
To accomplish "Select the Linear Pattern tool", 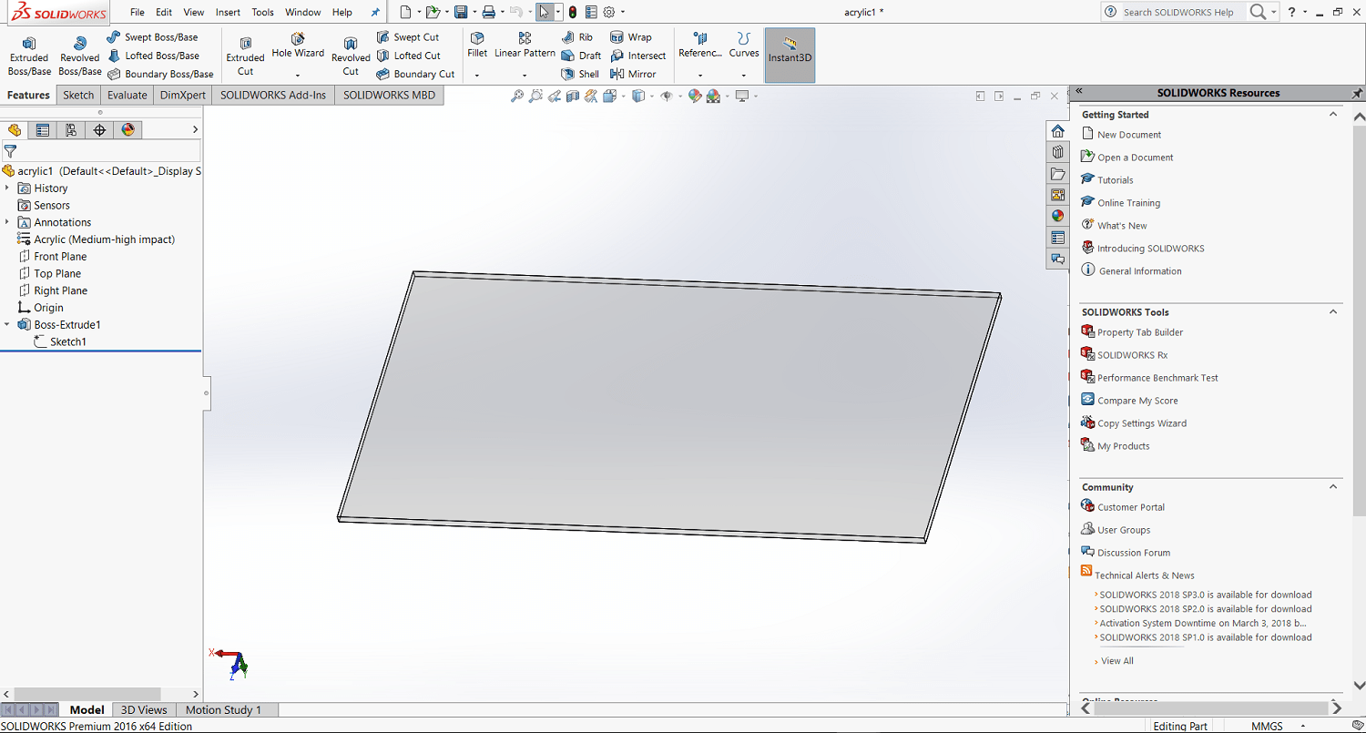I will tap(525, 46).
